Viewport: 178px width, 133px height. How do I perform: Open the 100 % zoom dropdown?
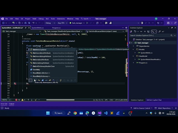[6, 100]
